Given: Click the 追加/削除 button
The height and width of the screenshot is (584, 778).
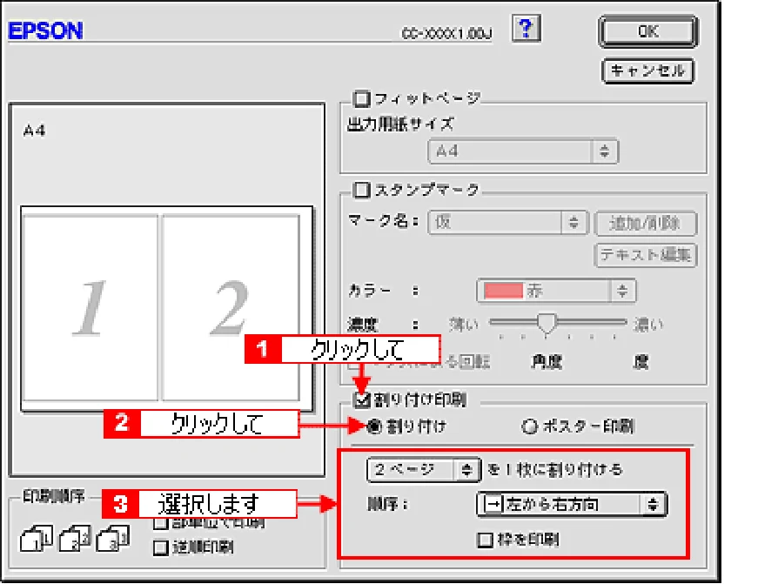Looking at the screenshot, I should tap(645, 224).
